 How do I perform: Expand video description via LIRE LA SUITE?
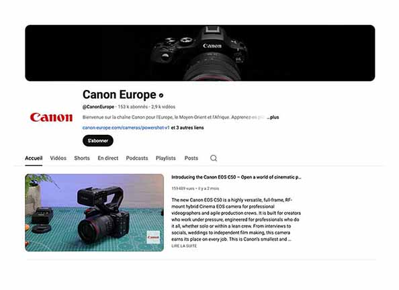point(184,246)
